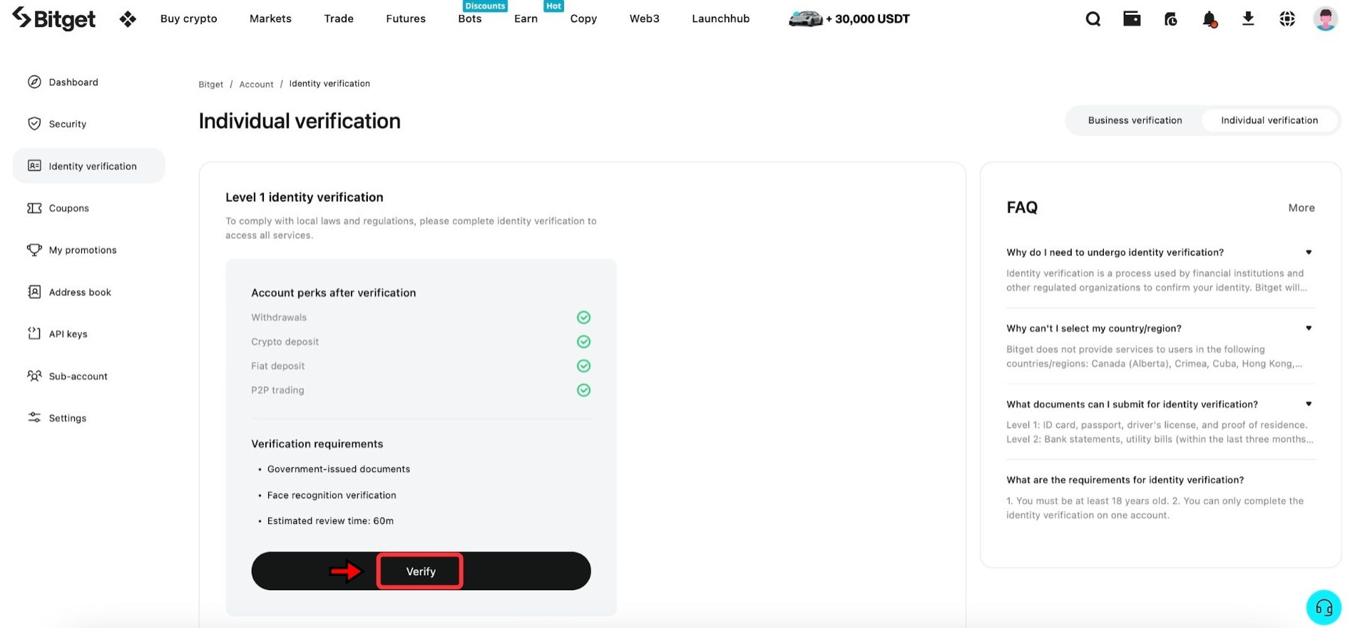Click the Security shield icon
Viewport: 1350px width, 628px height.
34,124
